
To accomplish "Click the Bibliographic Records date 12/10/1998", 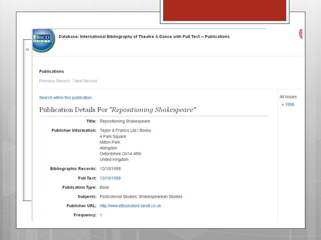I will point(110,169).
